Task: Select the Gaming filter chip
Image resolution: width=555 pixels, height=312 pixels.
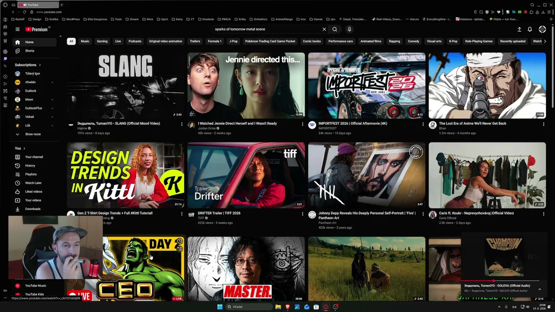Action: [102, 41]
